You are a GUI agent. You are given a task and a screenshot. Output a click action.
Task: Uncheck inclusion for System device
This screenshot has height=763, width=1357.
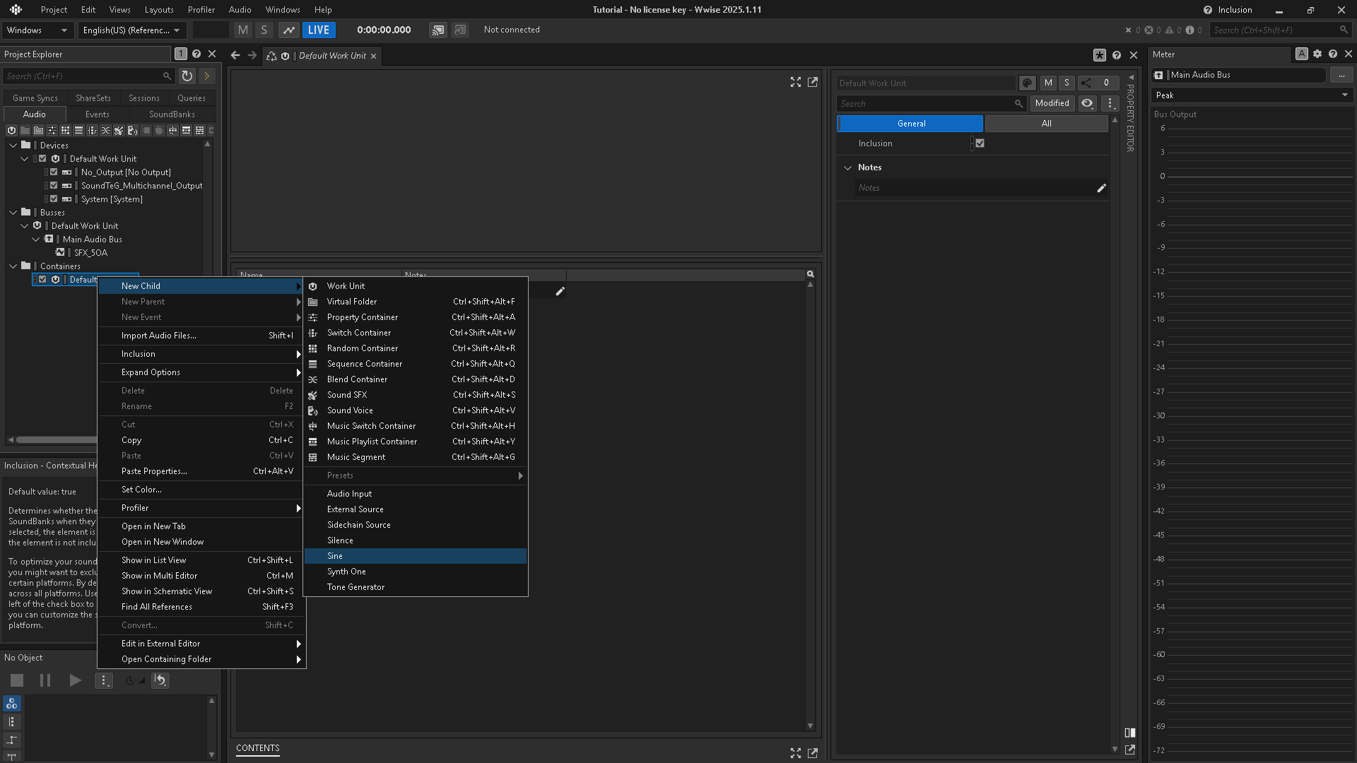pyautogui.click(x=54, y=199)
